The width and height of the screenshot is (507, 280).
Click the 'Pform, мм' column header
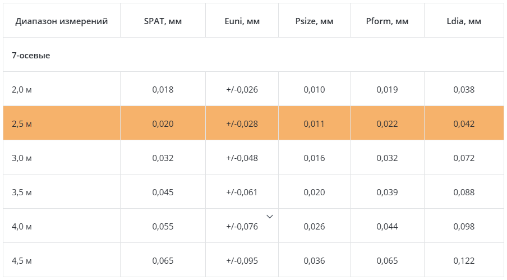click(x=387, y=21)
